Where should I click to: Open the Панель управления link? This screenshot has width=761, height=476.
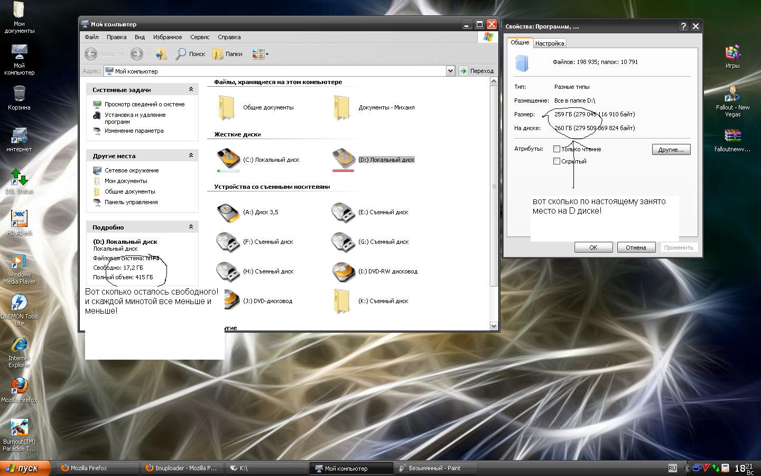(131, 202)
